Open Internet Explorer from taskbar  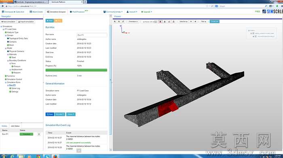(x=12, y=156)
